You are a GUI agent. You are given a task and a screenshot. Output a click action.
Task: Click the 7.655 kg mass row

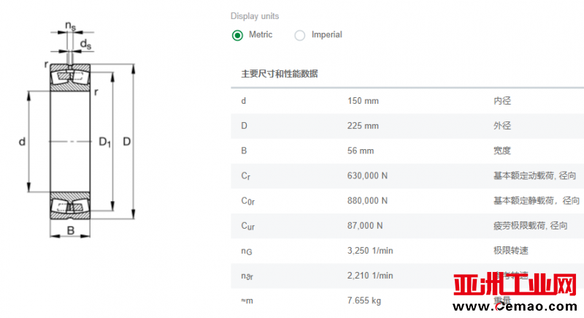point(407,301)
